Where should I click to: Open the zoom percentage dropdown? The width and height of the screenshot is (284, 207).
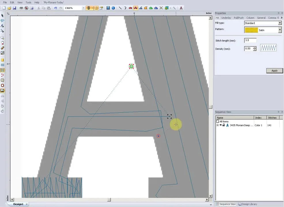click(x=84, y=8)
